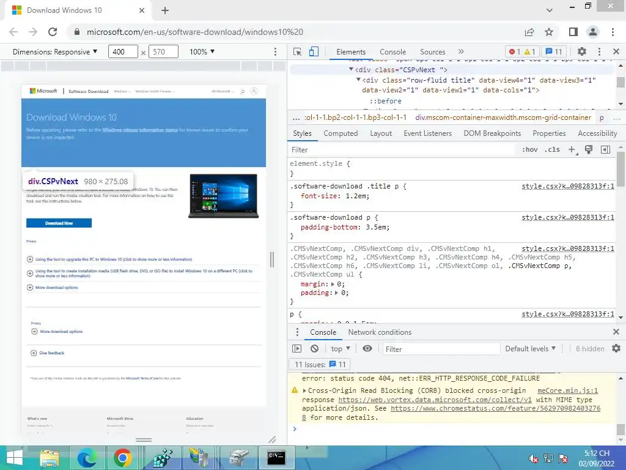This screenshot has width=626, height=470.
Task: Click the live expression eye icon
Action: pyautogui.click(x=367, y=348)
